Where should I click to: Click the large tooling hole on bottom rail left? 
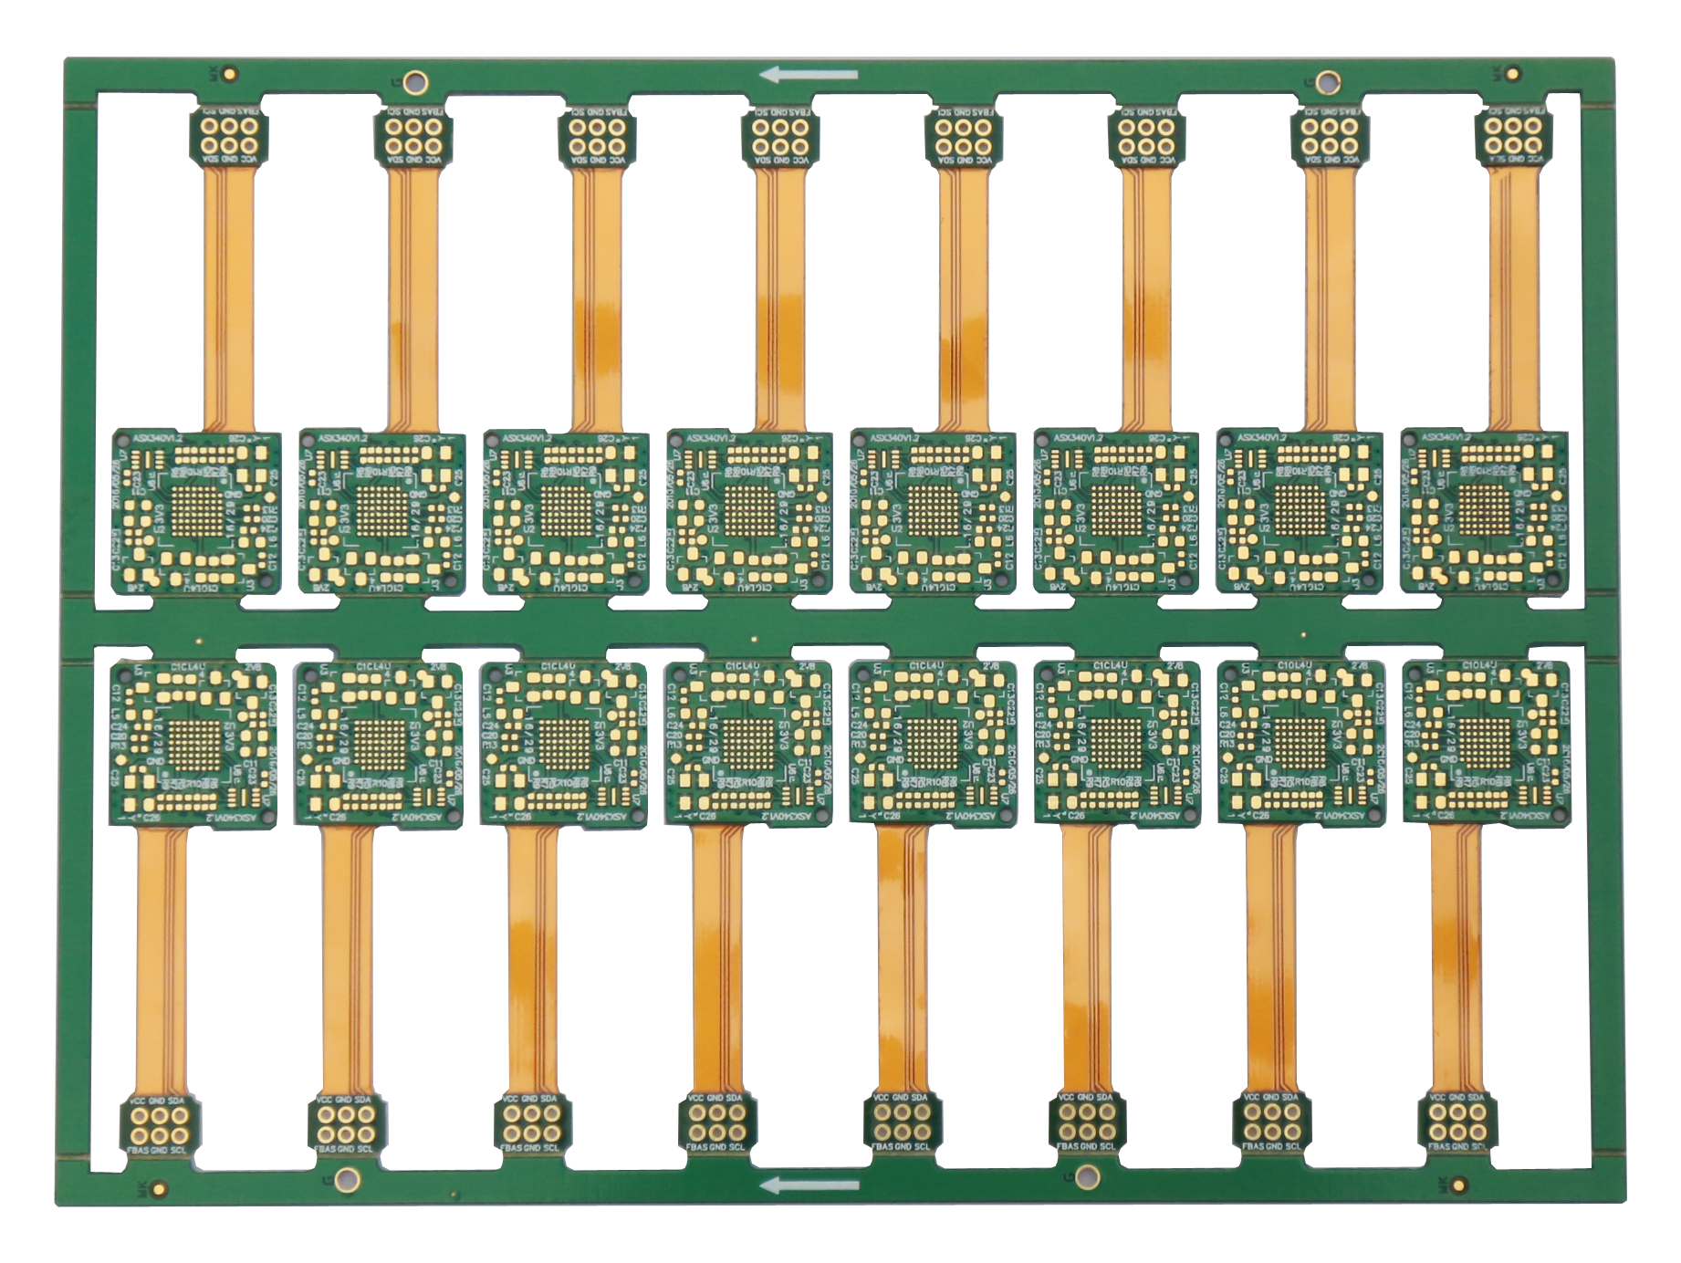[345, 1180]
